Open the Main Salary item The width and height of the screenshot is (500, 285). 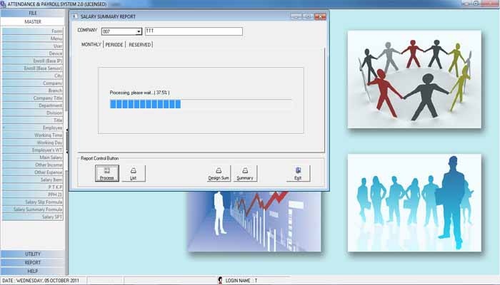tap(33, 157)
